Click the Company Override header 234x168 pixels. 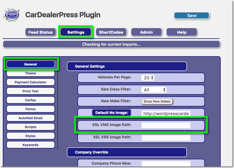pos(127,152)
